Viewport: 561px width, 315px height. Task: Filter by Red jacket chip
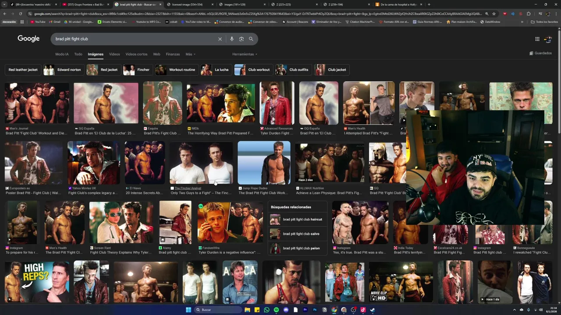pyautogui.click(x=103, y=70)
